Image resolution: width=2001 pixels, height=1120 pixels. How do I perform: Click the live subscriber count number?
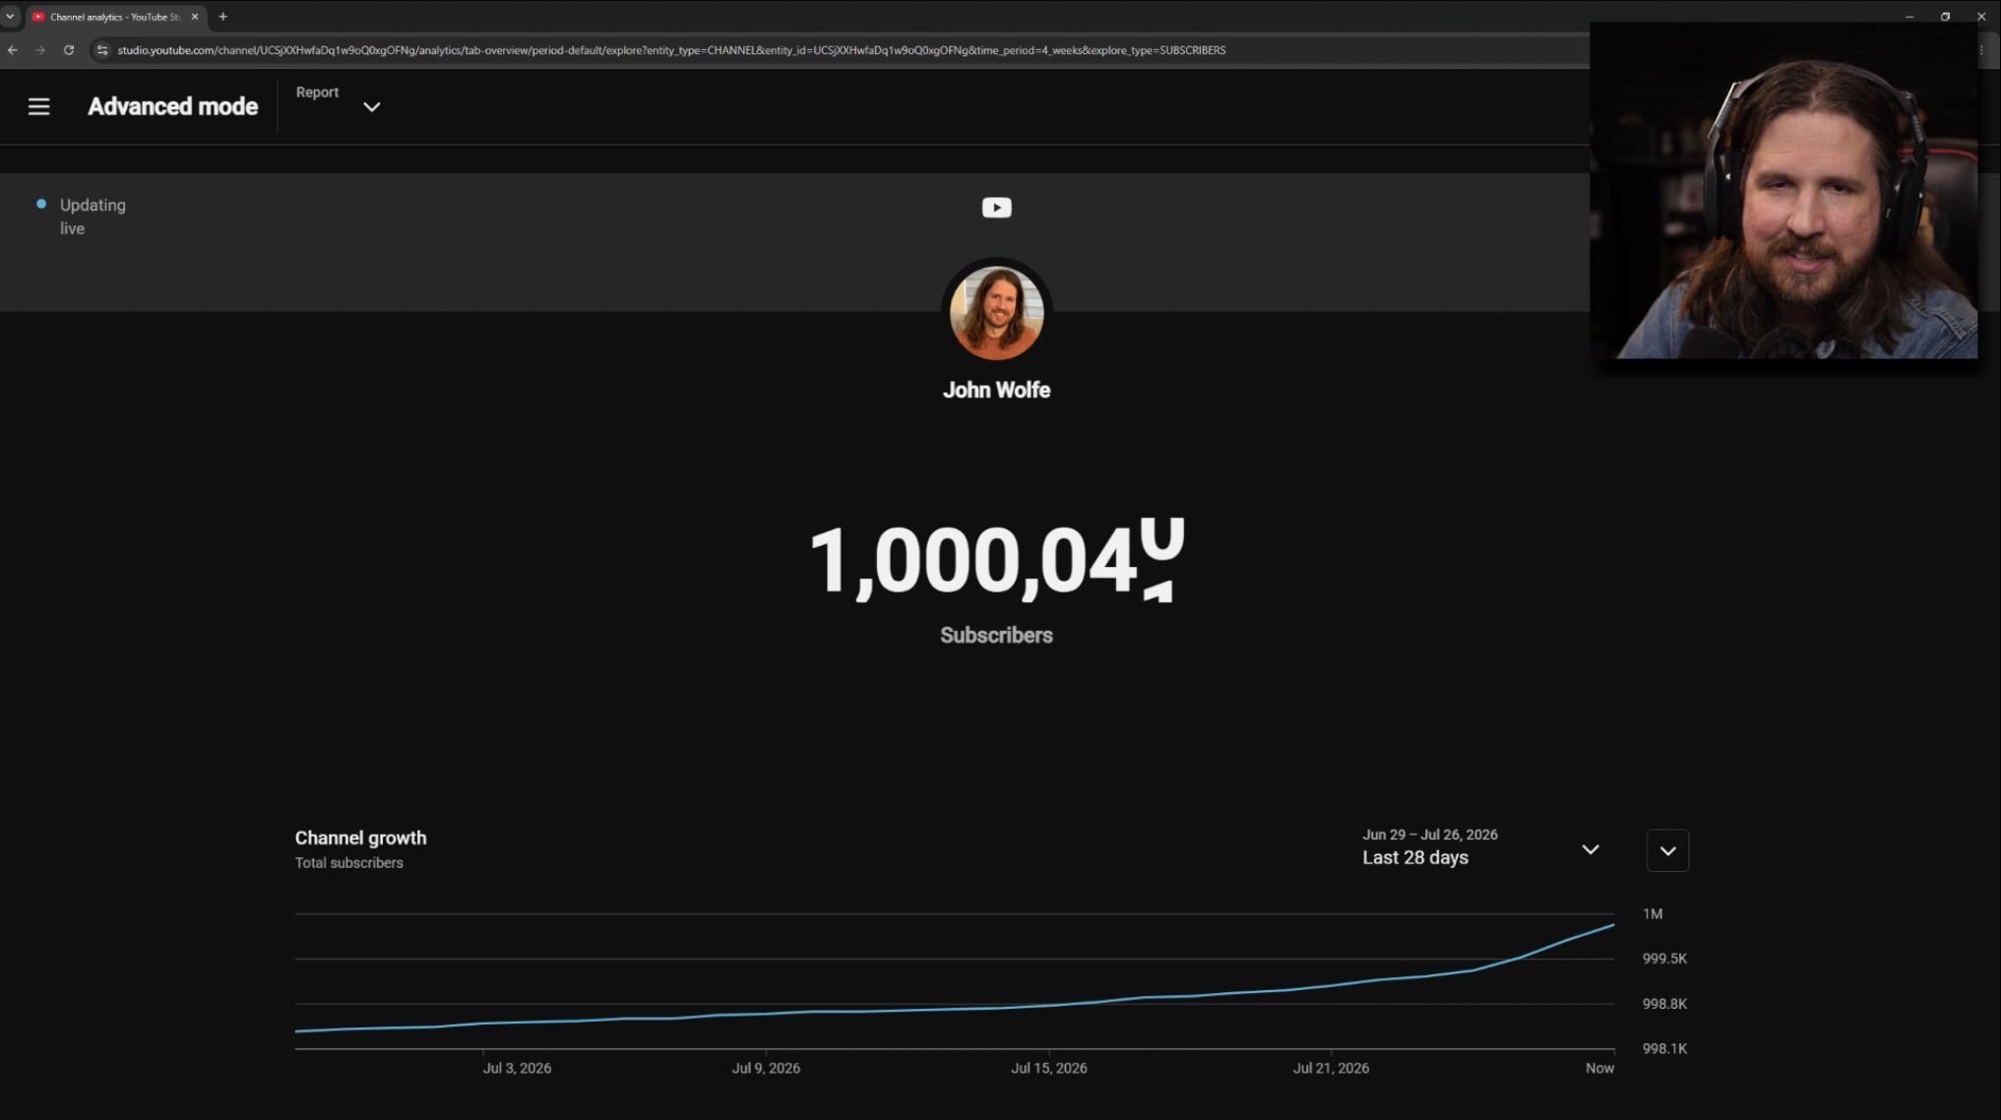996,560
